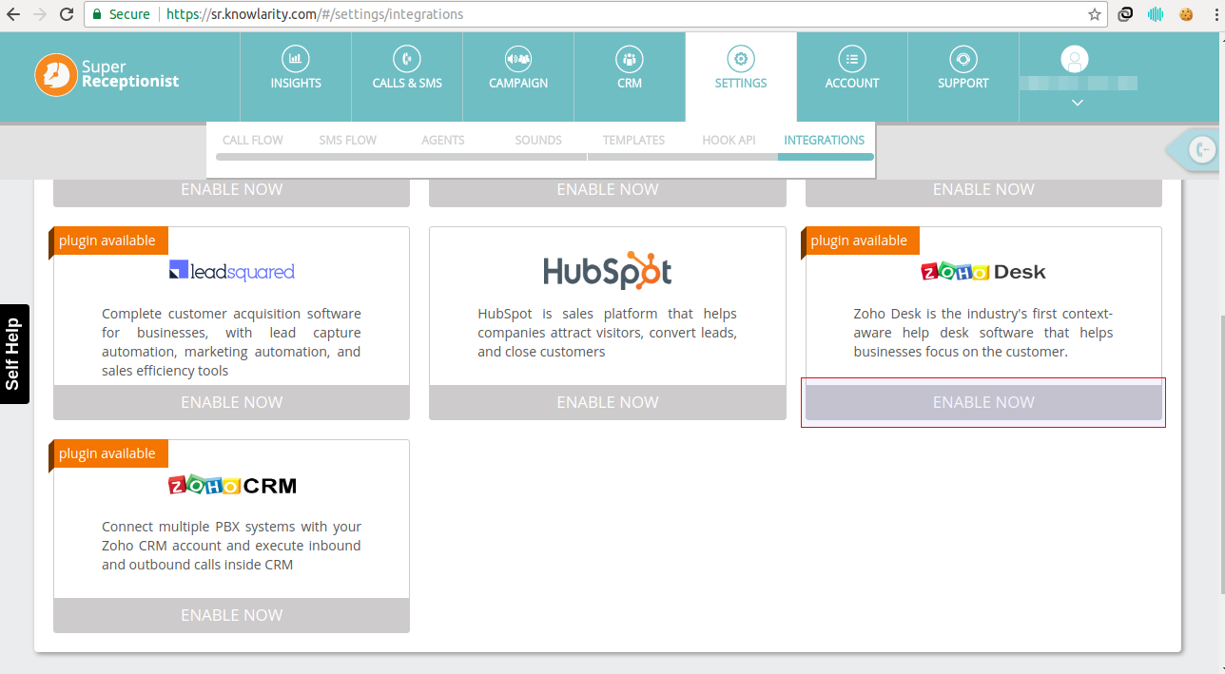
Task: Open Calls & SMS section
Action: click(x=407, y=77)
